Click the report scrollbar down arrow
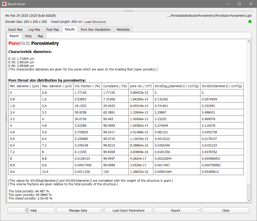 (x=248, y=200)
